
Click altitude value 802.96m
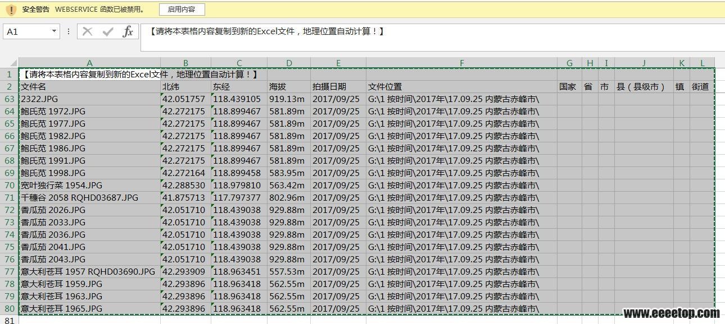coord(289,198)
